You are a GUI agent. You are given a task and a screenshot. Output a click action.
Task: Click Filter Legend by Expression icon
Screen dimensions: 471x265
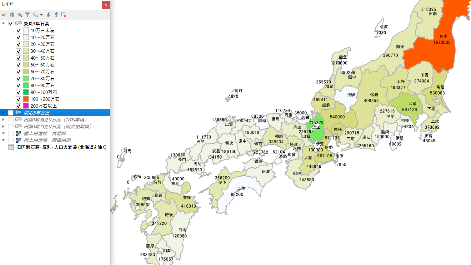point(35,15)
